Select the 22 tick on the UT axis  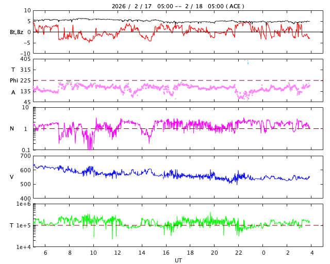239,253
